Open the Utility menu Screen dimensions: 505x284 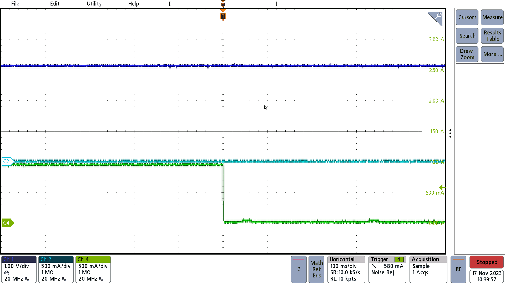pos(94,4)
